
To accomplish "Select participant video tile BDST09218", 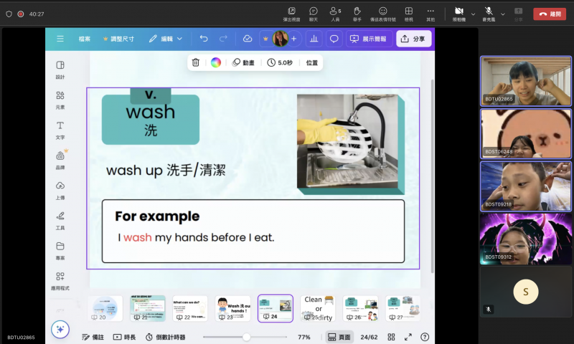I will pyautogui.click(x=526, y=186).
